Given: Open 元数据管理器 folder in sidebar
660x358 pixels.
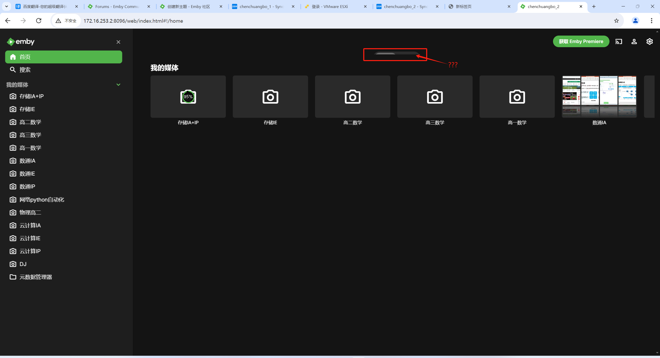Looking at the screenshot, I should click(36, 277).
